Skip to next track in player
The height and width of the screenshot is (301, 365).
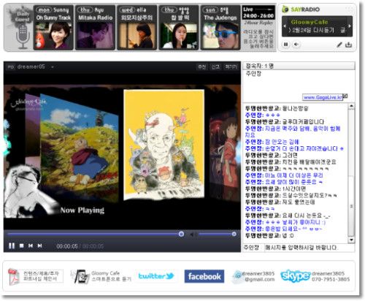point(39,245)
